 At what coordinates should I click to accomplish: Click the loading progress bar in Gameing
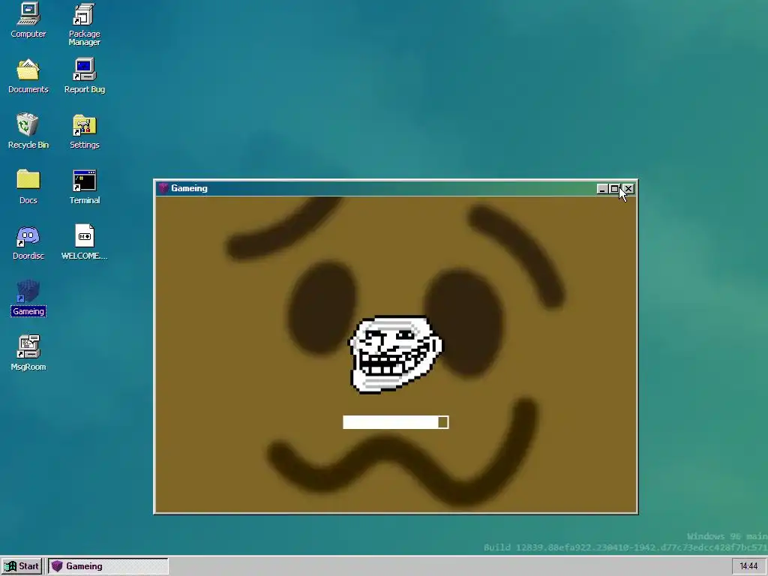[396, 422]
